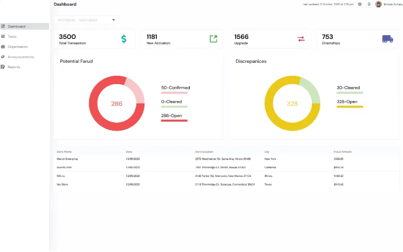403x252 pixels.
Task: Click the red 286-Open legend color bar
Action: coord(174,121)
